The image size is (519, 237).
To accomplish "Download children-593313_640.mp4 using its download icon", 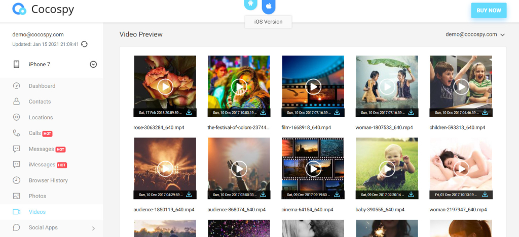I will (x=485, y=112).
